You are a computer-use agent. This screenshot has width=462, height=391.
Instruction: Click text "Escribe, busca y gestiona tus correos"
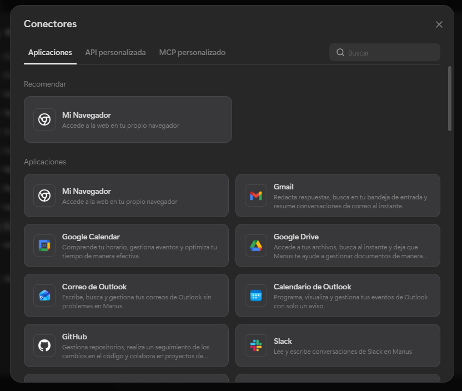(x=137, y=302)
